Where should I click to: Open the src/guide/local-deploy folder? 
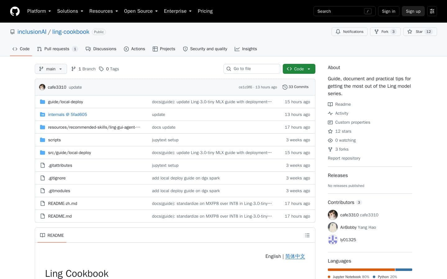(x=70, y=153)
